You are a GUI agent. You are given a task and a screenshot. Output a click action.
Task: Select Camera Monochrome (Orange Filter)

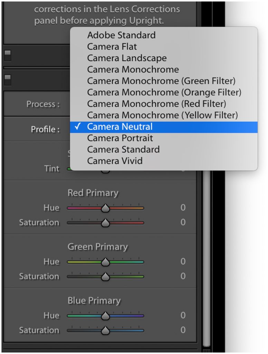(164, 93)
